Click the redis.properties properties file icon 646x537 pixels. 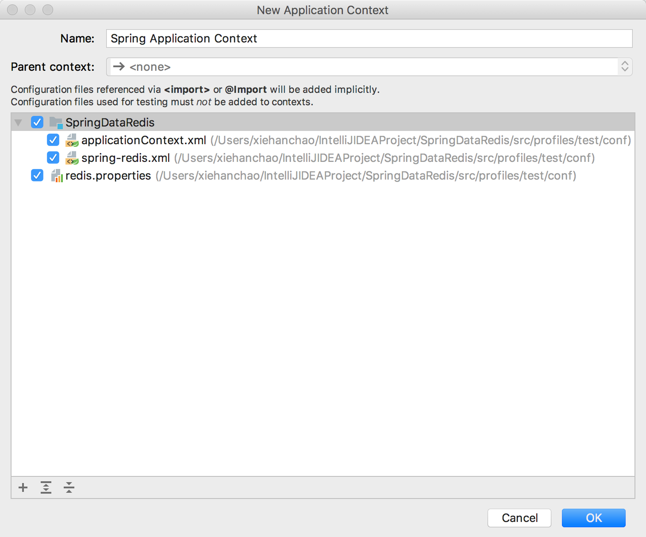click(x=57, y=176)
